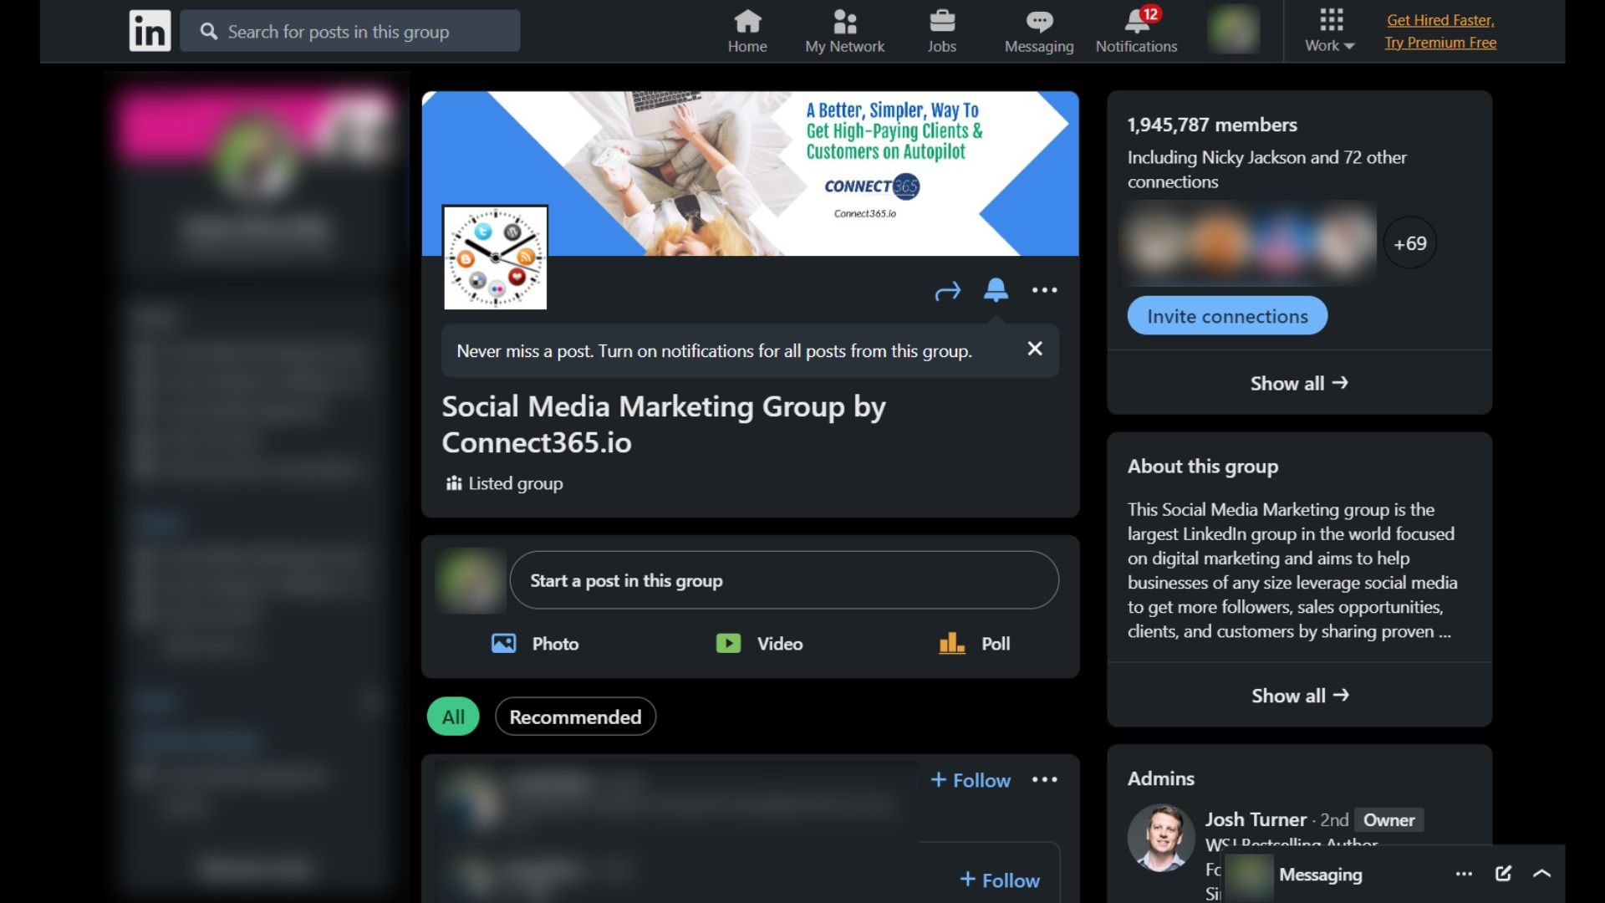Enable the All posts filter
Viewport: 1605px width, 903px height.
pos(452,716)
